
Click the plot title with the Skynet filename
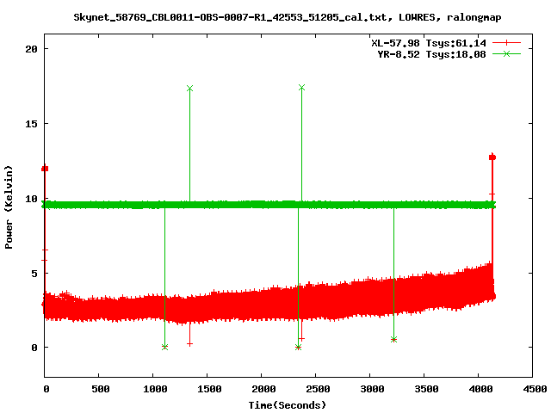pyautogui.click(x=275, y=16)
